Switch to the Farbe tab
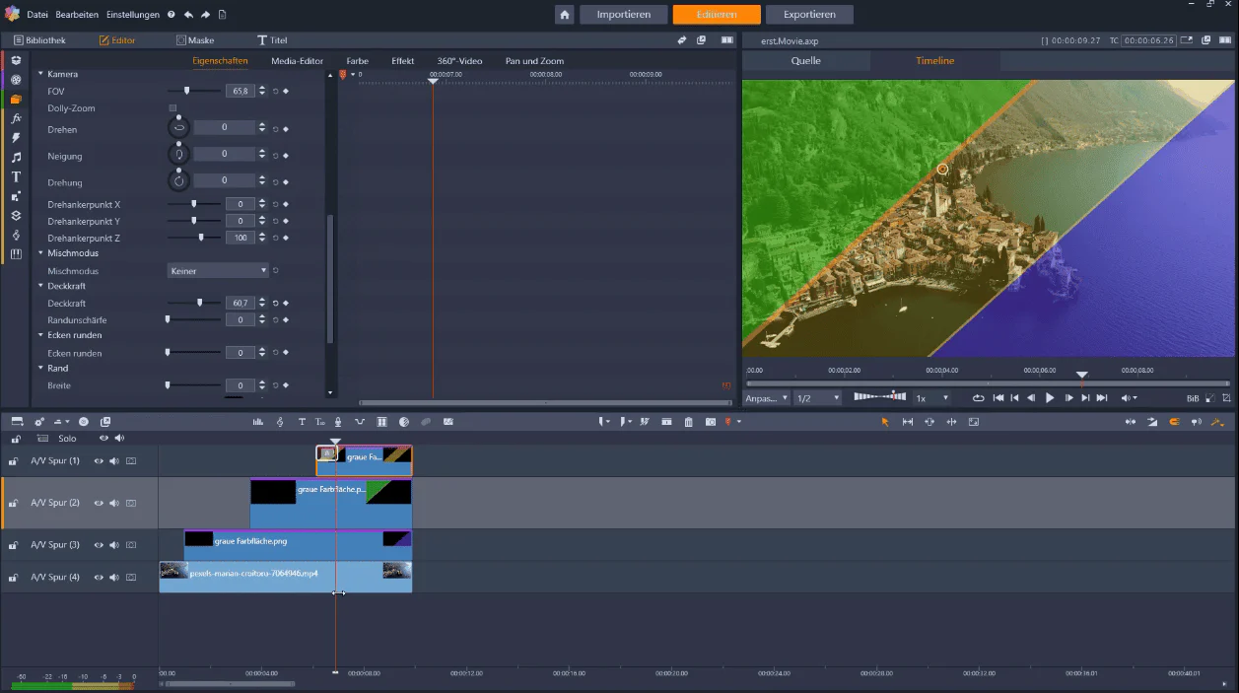The width and height of the screenshot is (1239, 693). point(357,61)
